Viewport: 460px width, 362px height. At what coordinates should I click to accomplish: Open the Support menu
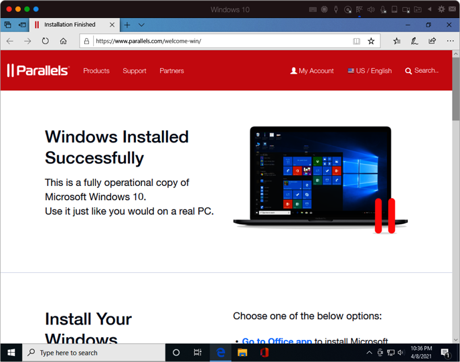(135, 71)
